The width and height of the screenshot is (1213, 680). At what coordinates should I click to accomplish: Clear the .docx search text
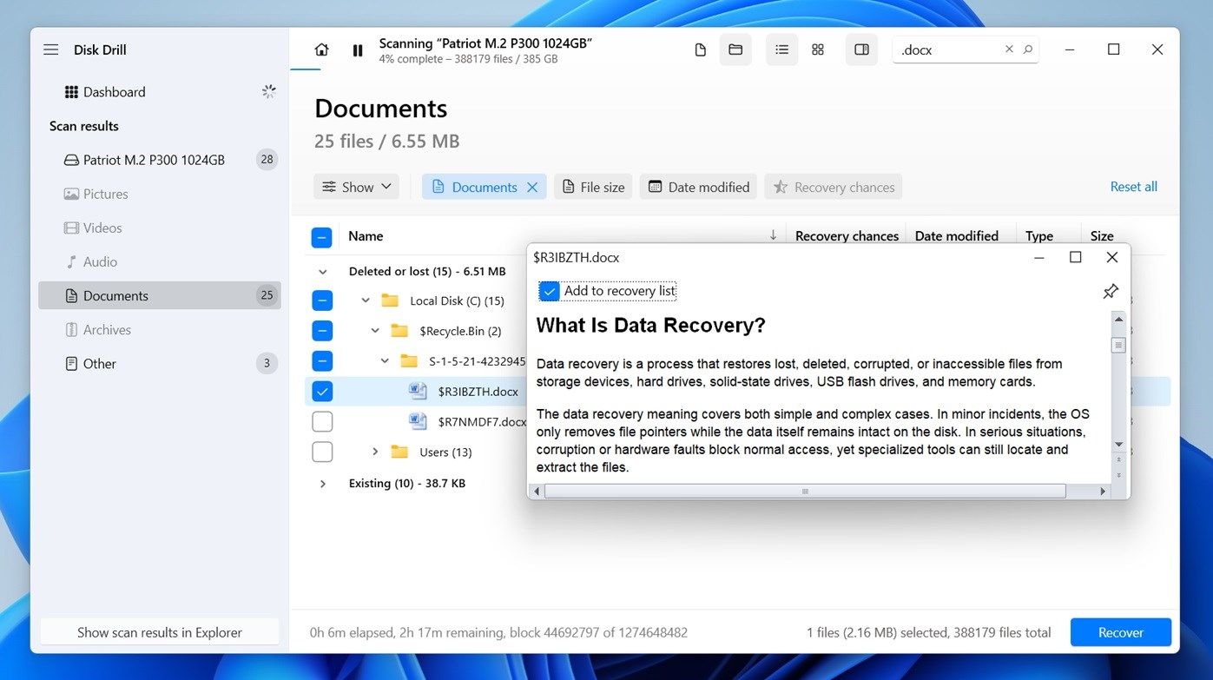[1009, 50]
